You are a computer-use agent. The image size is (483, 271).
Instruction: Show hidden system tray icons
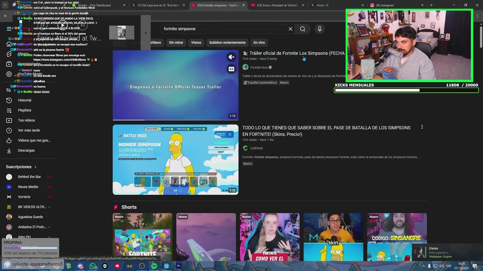(423, 266)
